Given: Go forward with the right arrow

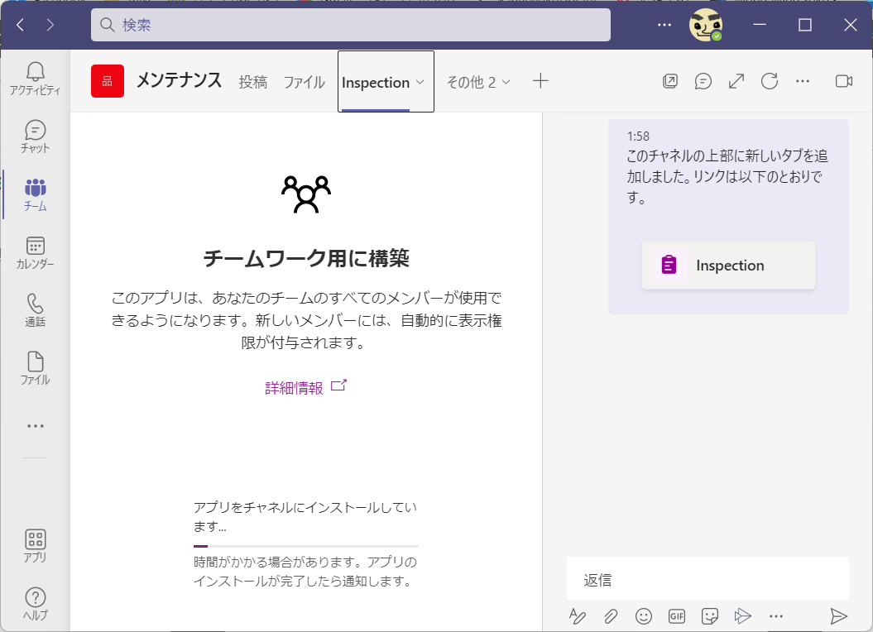Looking at the screenshot, I should click(x=50, y=25).
